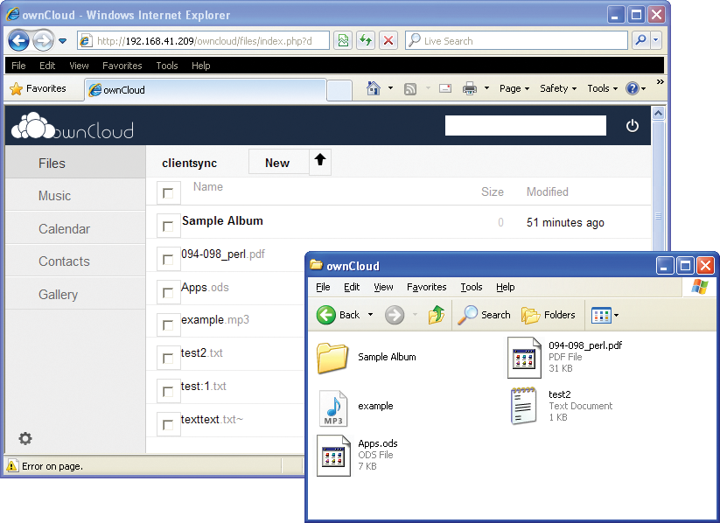This screenshot has height=523, width=720.
Task: Tick the checkbox for example.mp3
Action: (168, 324)
